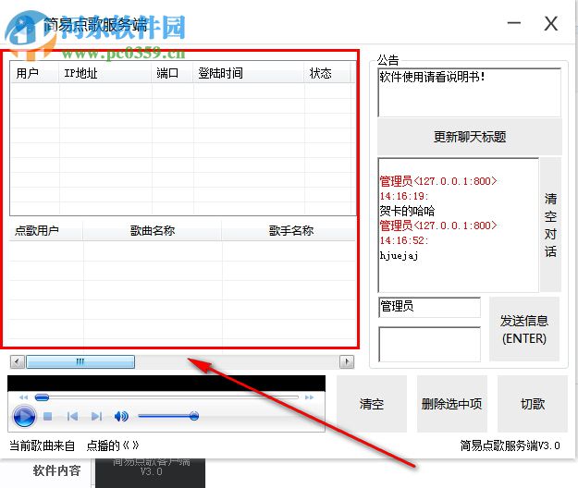Click the rewind arrows beside the seek bar

pyautogui.click(x=23, y=397)
